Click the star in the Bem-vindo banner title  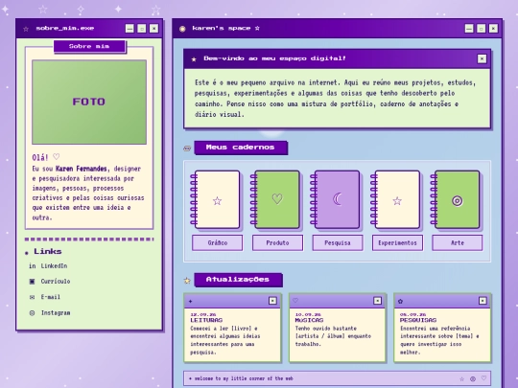point(194,59)
